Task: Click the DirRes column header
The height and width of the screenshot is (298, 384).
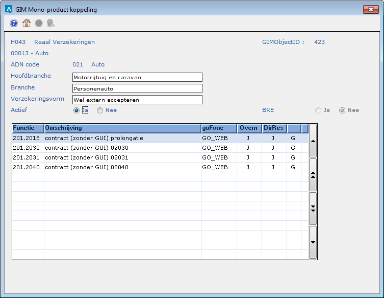Action: pos(274,128)
